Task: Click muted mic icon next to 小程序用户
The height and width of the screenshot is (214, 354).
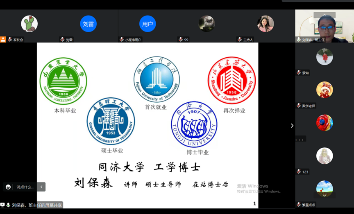Action: (122, 39)
